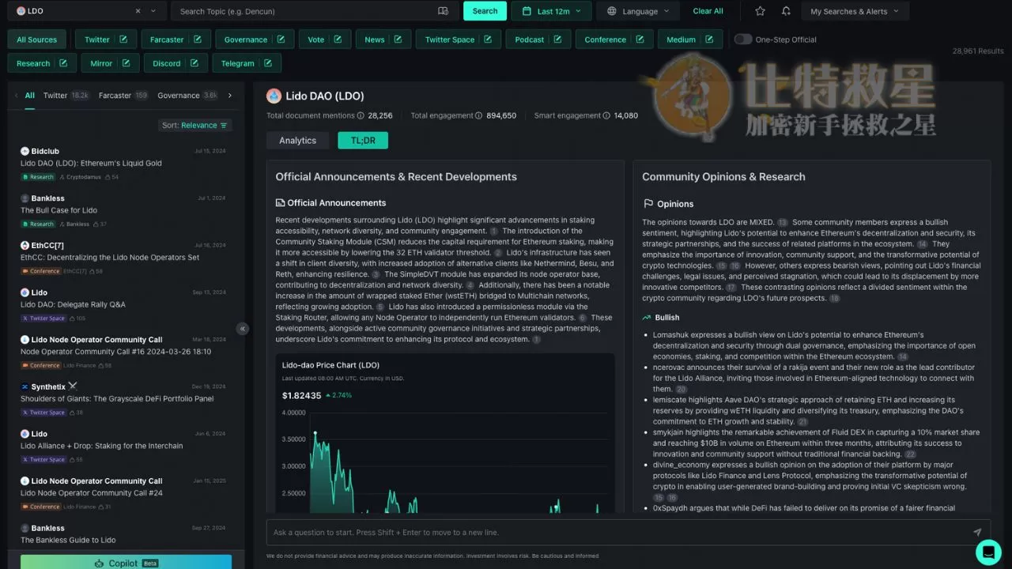Expand the LDO token selector chevron
The height and width of the screenshot is (569, 1012).
coord(153,11)
